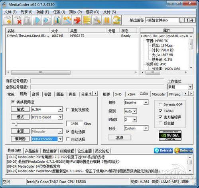Open the wrench tools icon

(97, 20)
